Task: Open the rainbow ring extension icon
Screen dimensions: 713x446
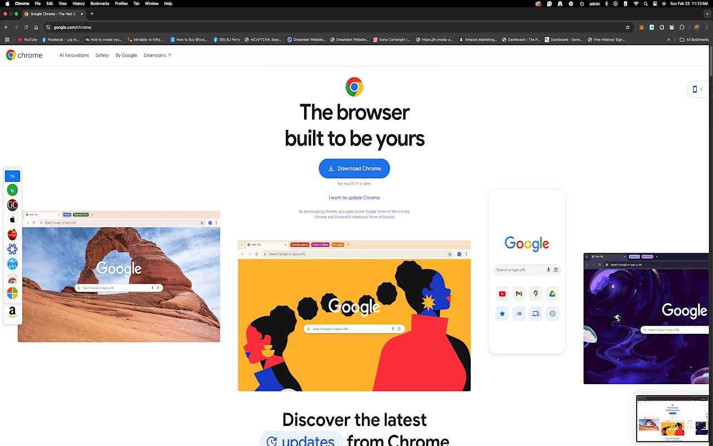Action: click(662, 27)
